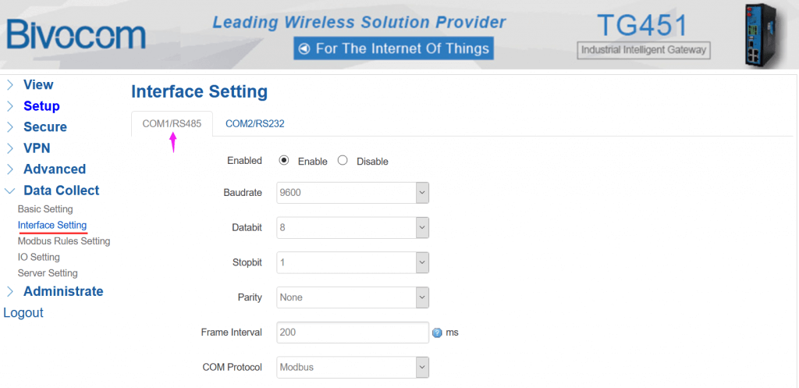Open the IO Setting page
The width and height of the screenshot is (799, 388).
pyautogui.click(x=39, y=257)
